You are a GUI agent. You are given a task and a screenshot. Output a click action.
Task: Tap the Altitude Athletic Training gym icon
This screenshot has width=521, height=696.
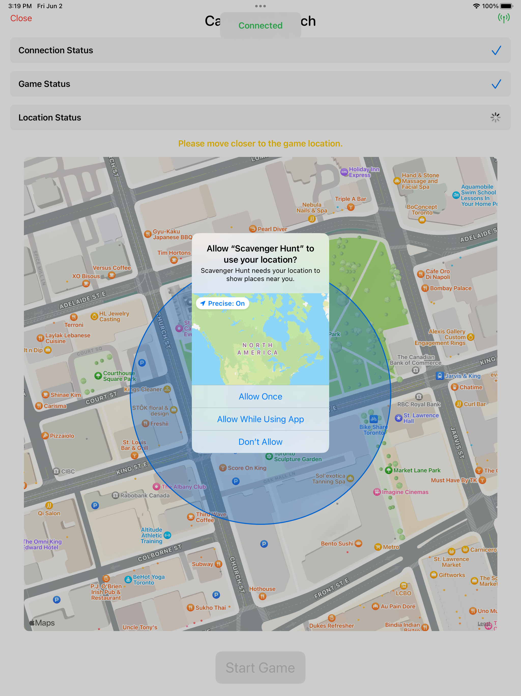click(167, 535)
